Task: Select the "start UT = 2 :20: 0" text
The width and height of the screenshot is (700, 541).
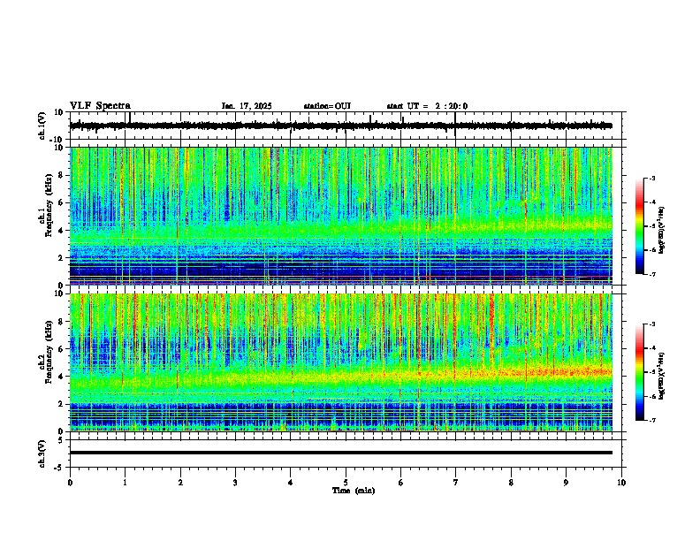Action: (427, 106)
